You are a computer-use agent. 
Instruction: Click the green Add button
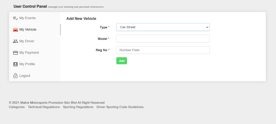pyautogui.click(x=122, y=61)
